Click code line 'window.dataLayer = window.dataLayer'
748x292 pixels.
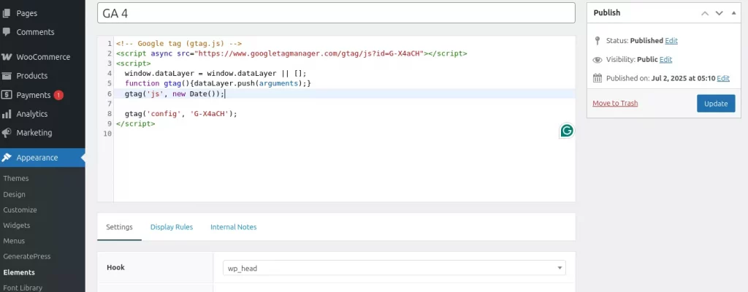tap(215, 74)
